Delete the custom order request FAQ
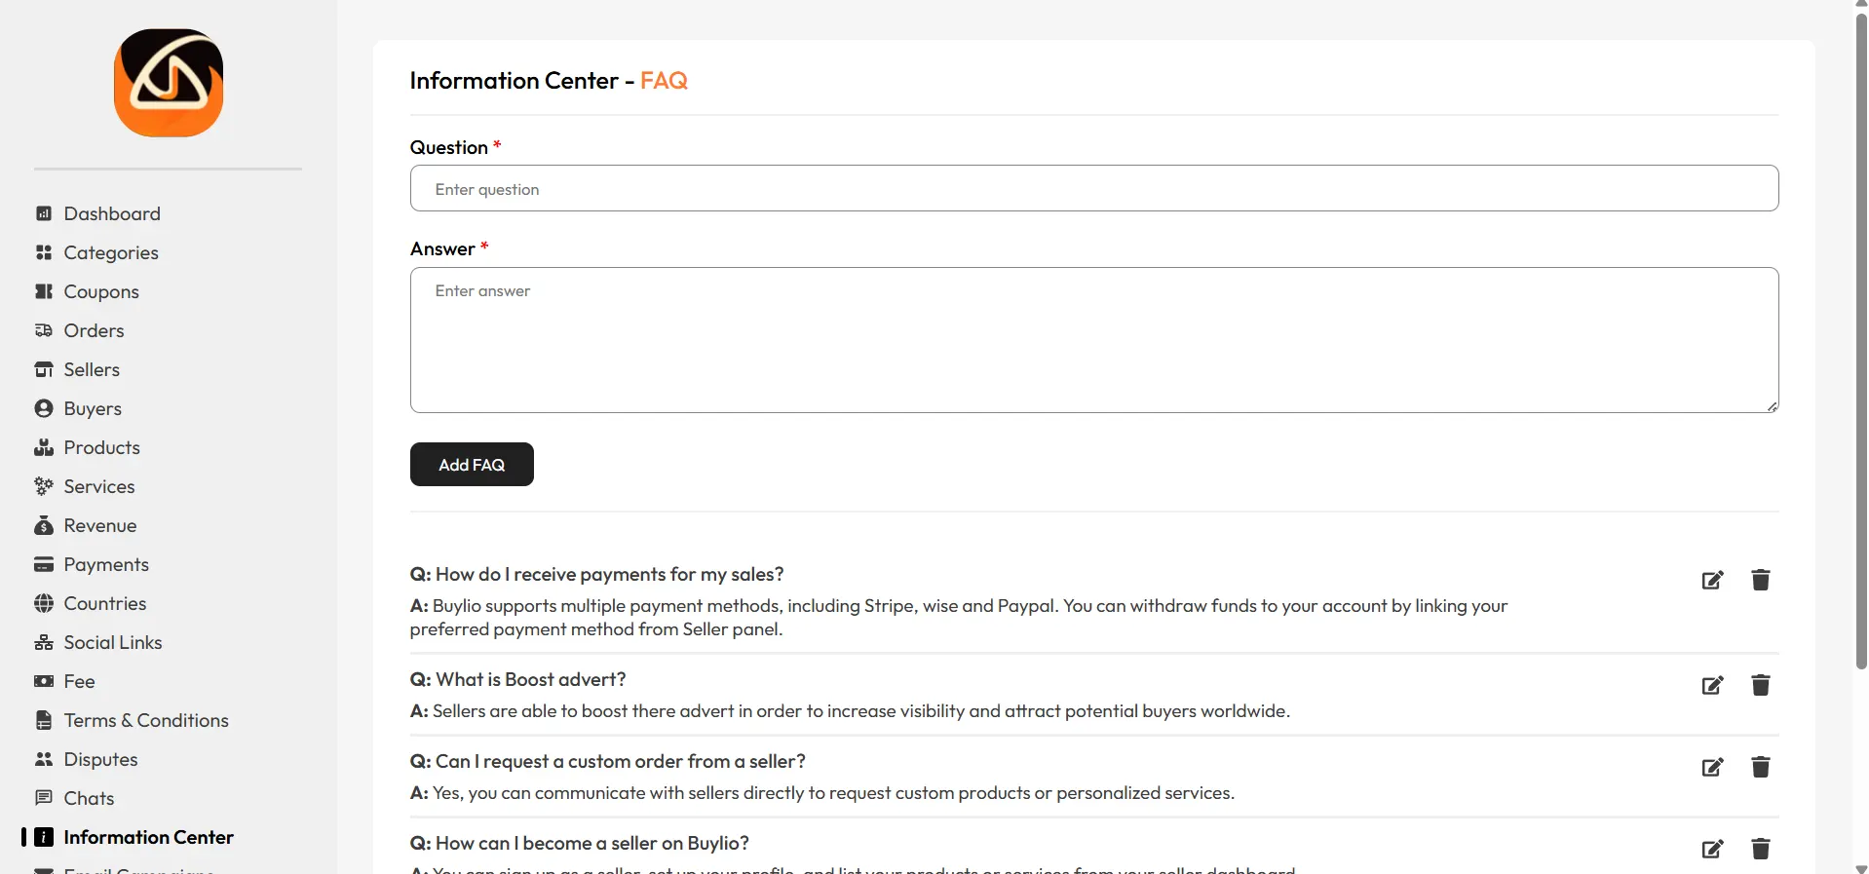The image size is (1869, 874). 1760,767
